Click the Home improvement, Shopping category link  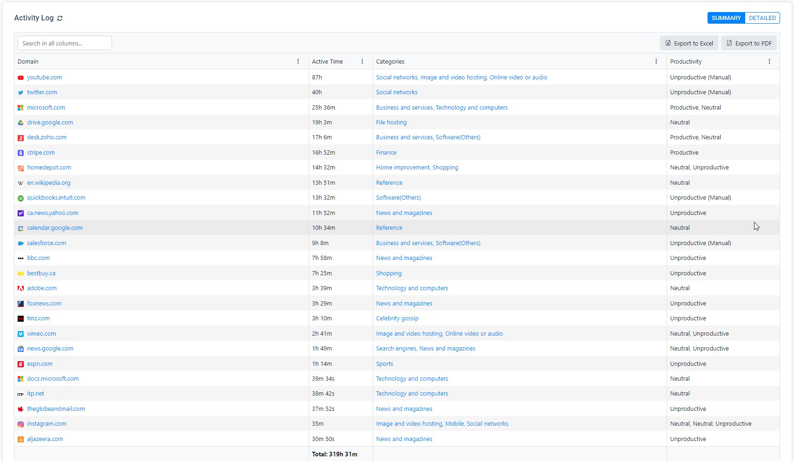[417, 168]
